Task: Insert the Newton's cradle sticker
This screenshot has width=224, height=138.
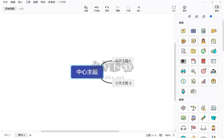Action: point(214,108)
